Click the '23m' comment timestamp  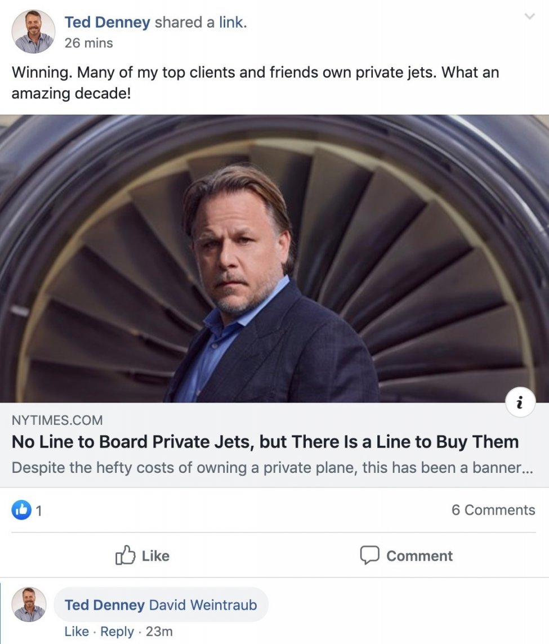[x=159, y=632]
